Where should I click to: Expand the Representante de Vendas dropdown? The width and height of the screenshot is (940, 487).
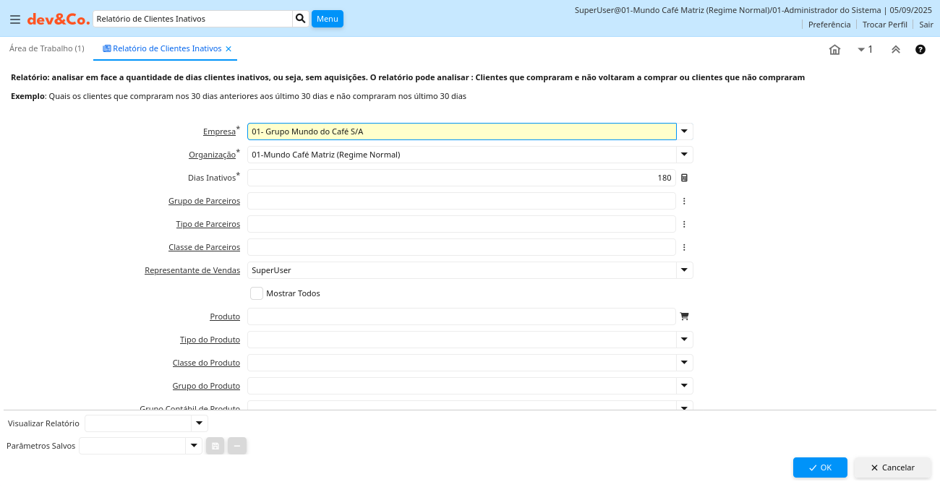click(684, 270)
